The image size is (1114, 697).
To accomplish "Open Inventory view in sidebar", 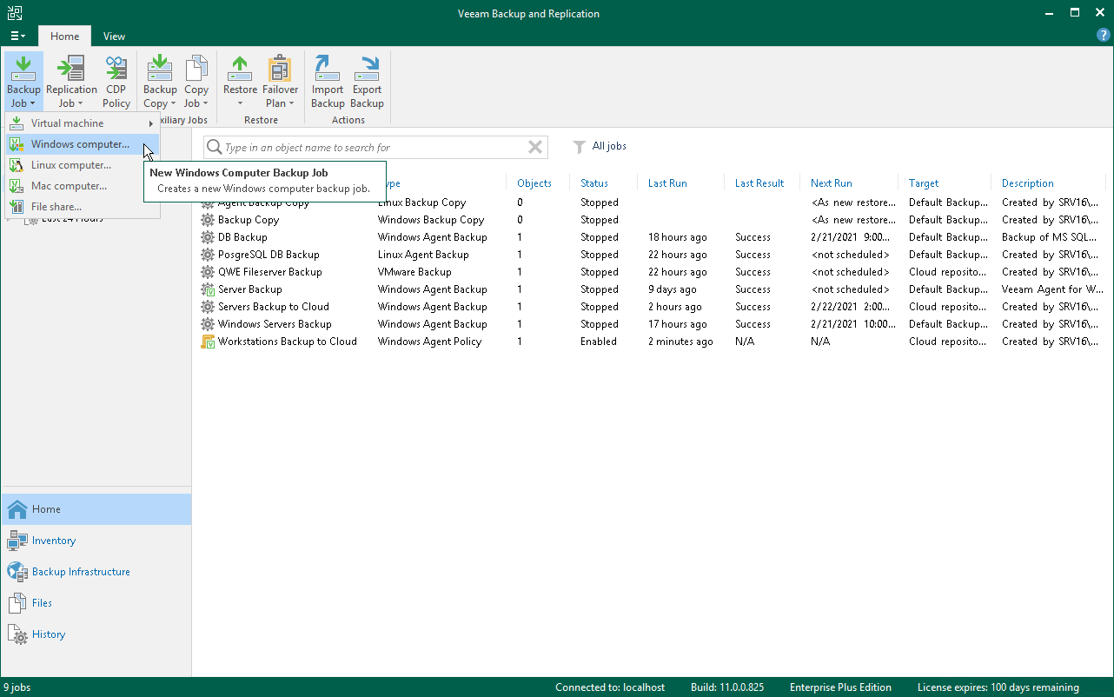I will 54,541.
